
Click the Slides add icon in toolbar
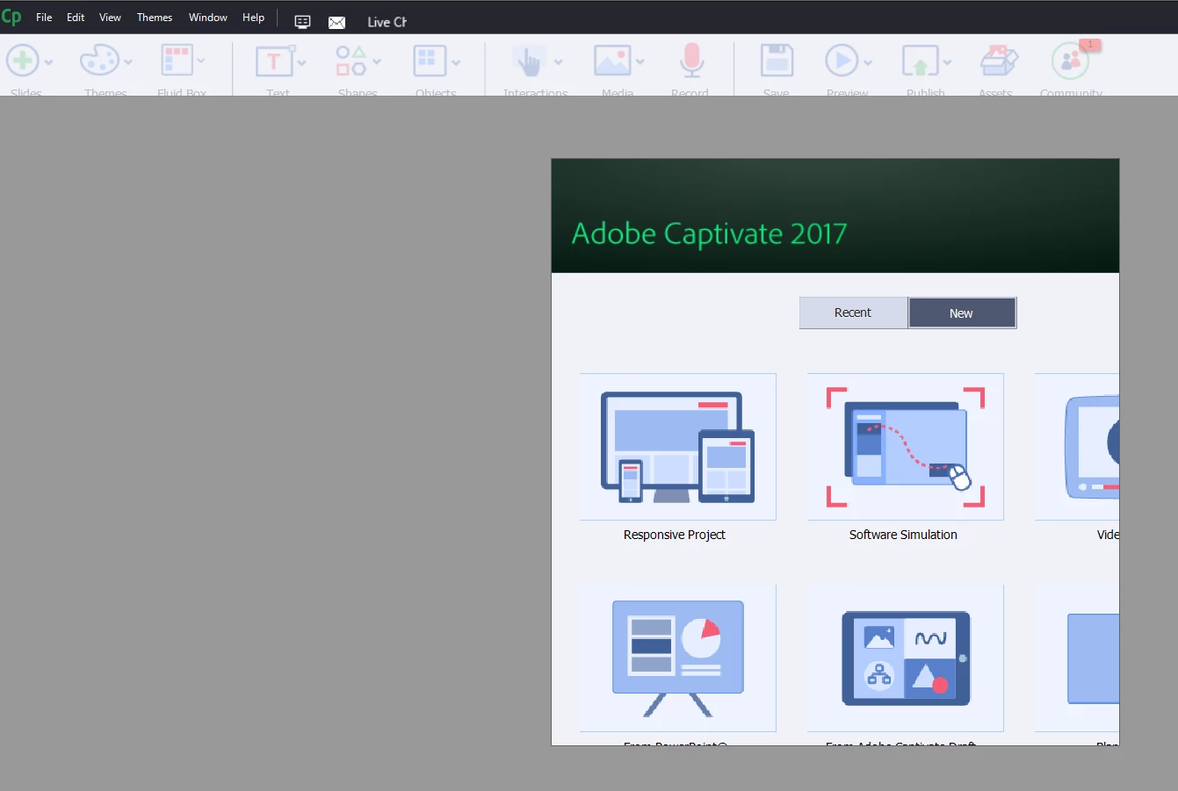(23, 61)
